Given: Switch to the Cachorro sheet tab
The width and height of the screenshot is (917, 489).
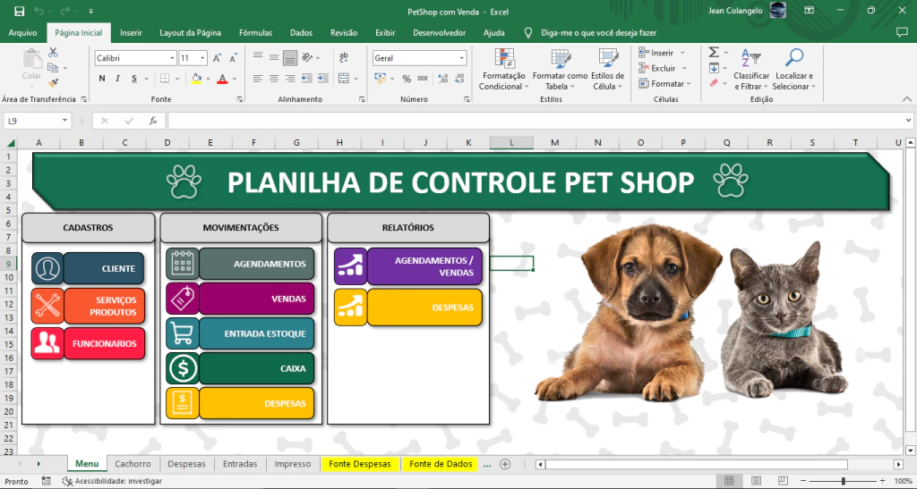Looking at the screenshot, I should (x=133, y=464).
